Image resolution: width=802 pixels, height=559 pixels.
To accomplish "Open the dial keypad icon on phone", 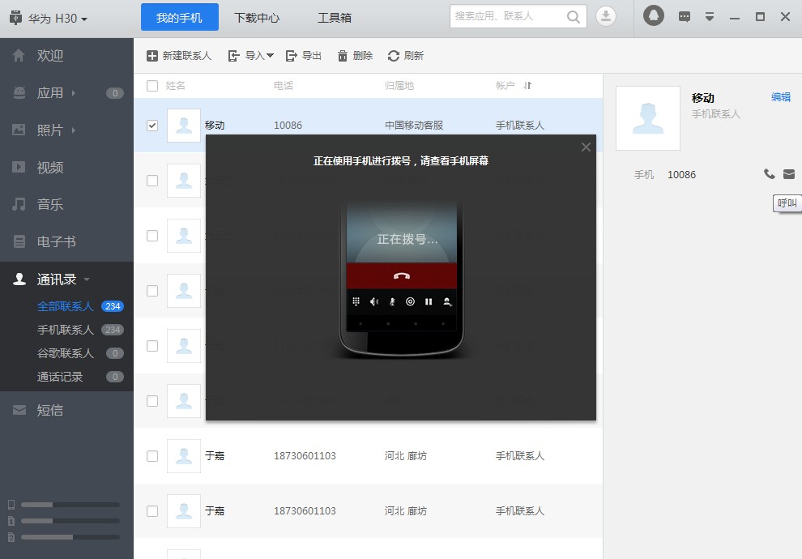I will tap(356, 301).
